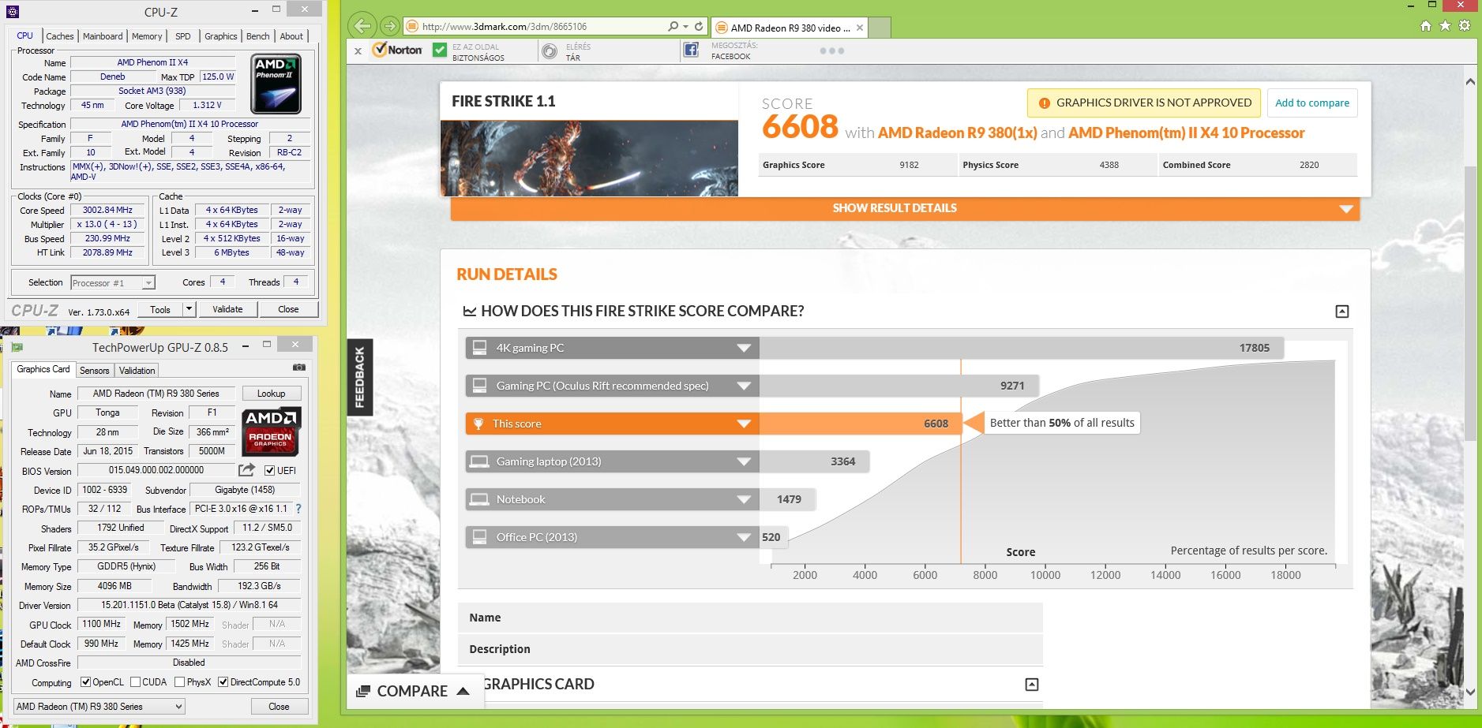The image size is (1482, 728).
Task: Open the Sensors tab in GPU-Z
Action: (95, 371)
